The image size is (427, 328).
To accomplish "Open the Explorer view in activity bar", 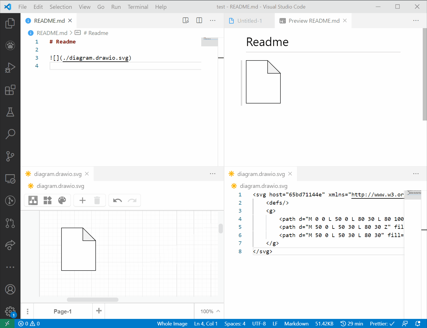I will point(10,23).
